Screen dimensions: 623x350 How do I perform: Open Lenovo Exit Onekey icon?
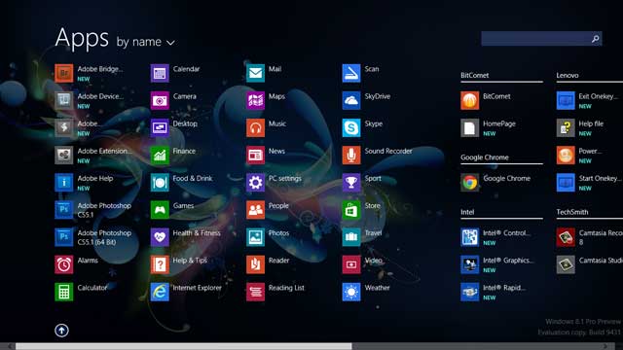coord(566,100)
